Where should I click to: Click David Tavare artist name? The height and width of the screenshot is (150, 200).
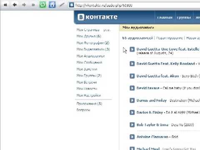coord(148,88)
